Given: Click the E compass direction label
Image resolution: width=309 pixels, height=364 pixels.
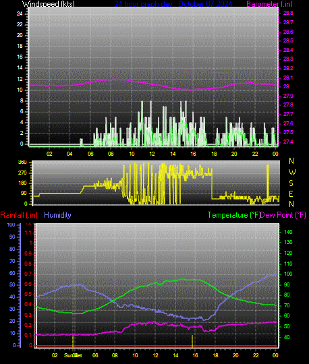Looking at the screenshot, I should click(x=291, y=193).
